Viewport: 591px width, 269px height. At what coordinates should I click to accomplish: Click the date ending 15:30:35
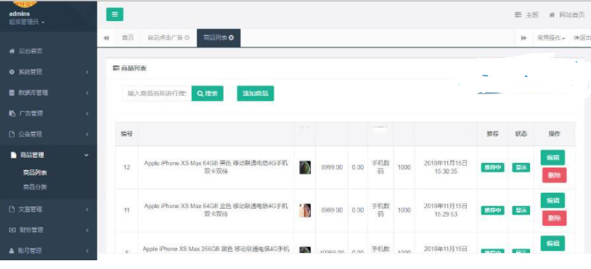tap(446, 167)
